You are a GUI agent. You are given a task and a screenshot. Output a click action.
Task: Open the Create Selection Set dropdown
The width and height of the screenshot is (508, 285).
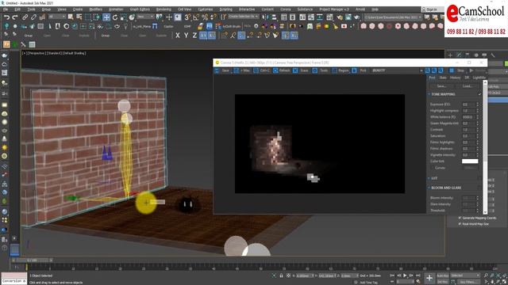tap(244, 17)
